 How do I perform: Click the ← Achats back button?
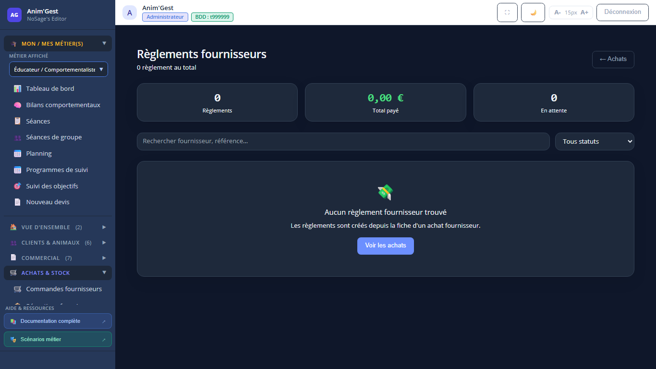pos(613,59)
